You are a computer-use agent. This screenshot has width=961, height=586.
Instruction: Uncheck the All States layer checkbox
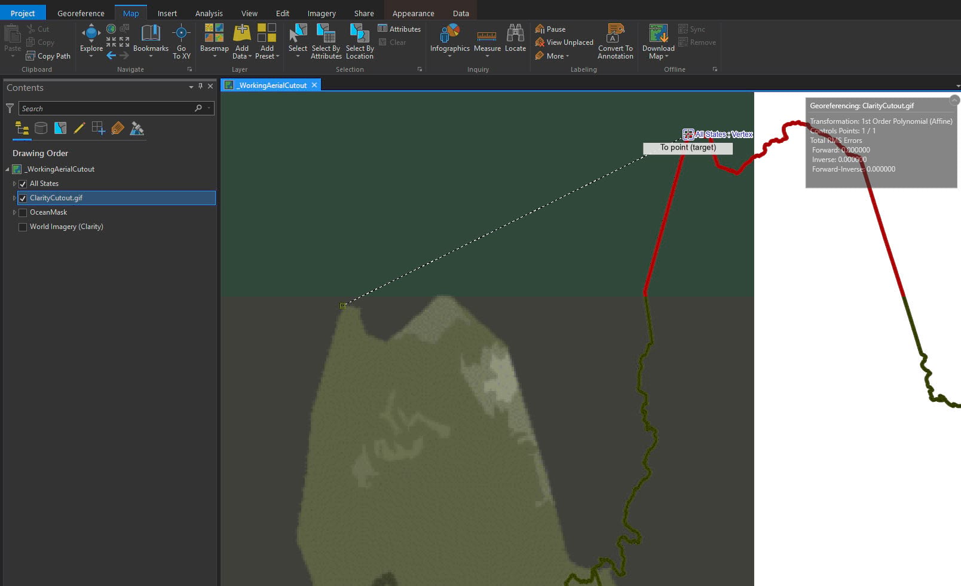click(x=23, y=184)
